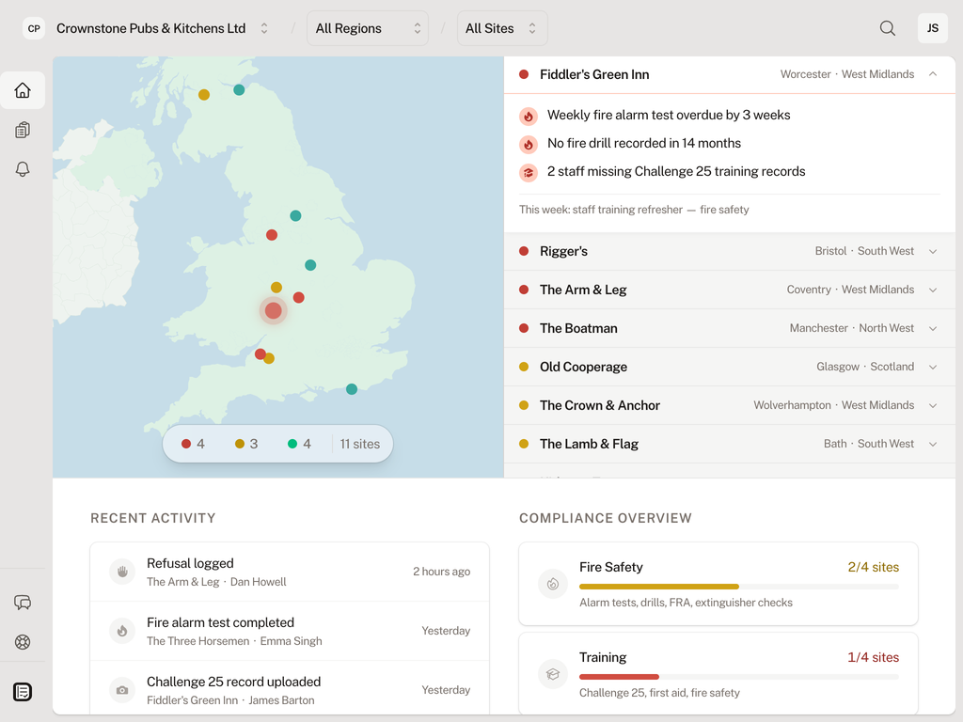Screen dimensions: 963x722
Task: Open the chat messages icon at bottom left
Action: coord(23,603)
